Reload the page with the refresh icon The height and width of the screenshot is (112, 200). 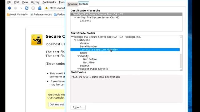(x=27, y=8)
